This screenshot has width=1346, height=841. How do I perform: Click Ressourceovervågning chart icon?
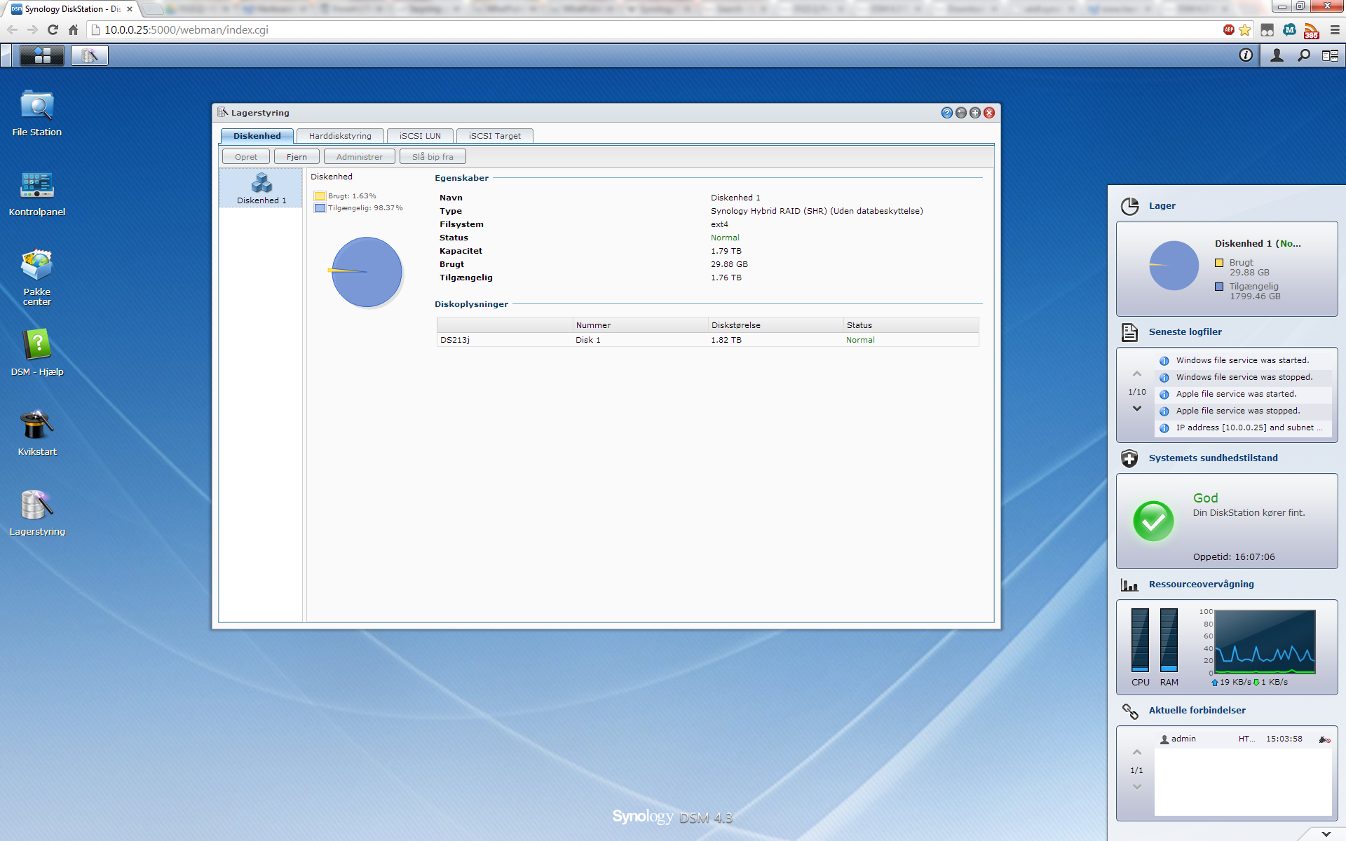point(1129,584)
